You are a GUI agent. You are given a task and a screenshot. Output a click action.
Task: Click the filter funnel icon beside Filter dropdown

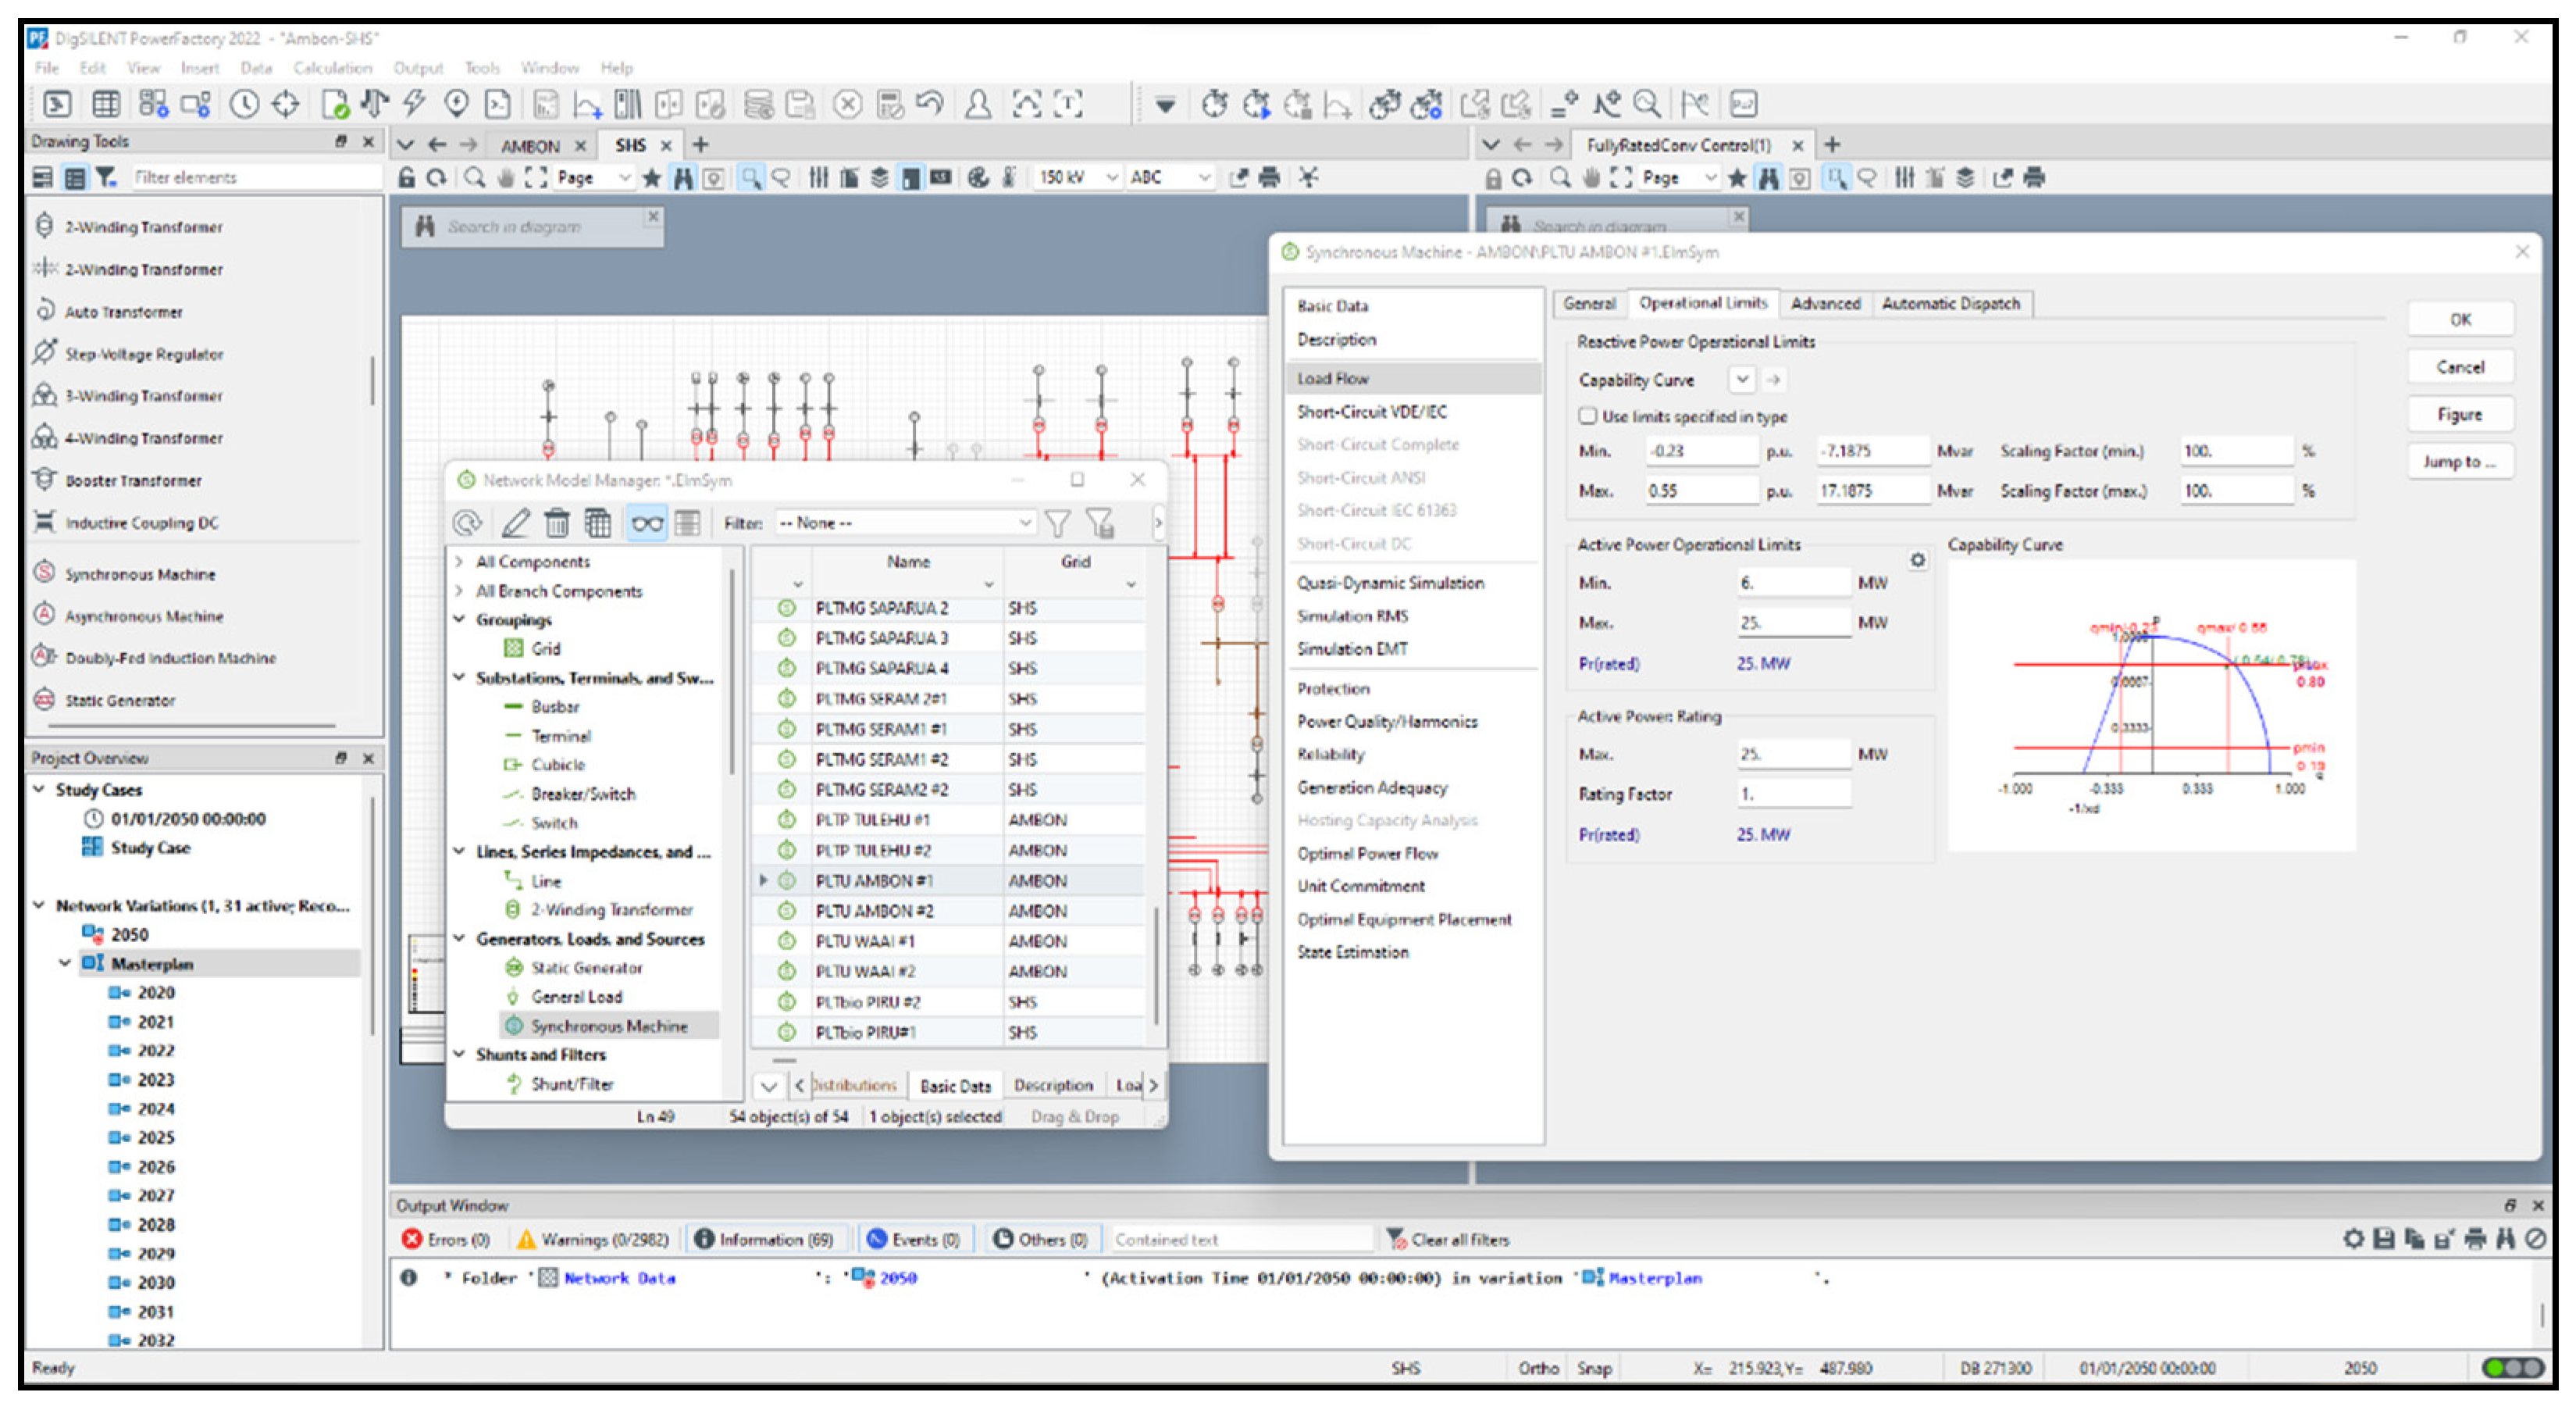1057,523
